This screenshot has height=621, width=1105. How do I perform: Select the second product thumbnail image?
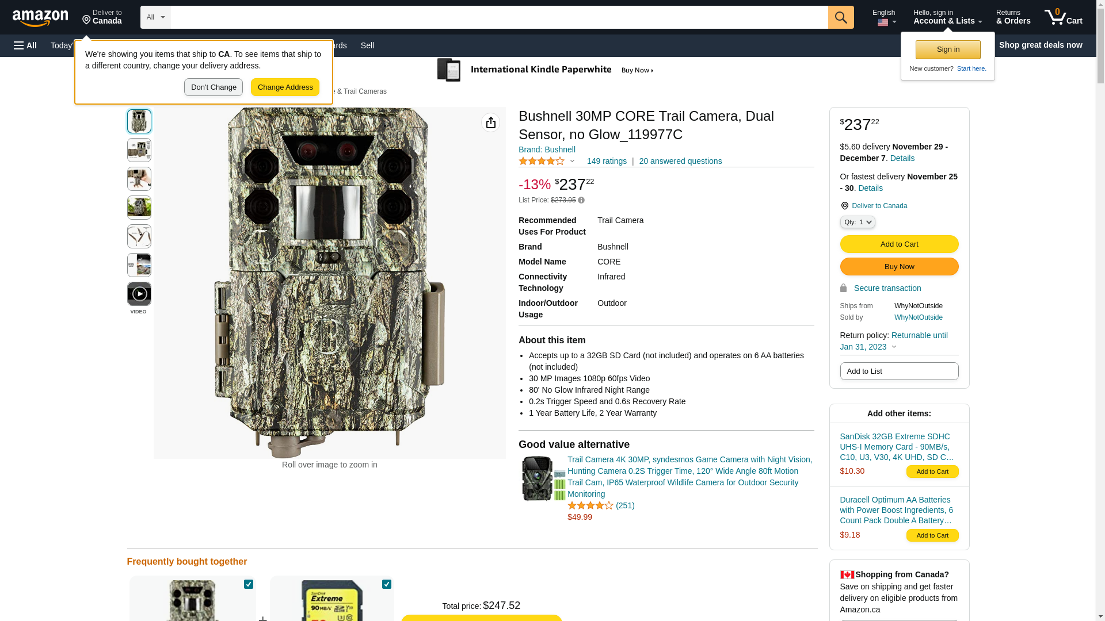pyautogui.click(x=139, y=150)
